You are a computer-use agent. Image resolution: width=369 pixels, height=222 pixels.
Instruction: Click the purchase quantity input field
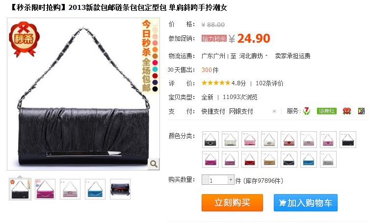(218, 180)
